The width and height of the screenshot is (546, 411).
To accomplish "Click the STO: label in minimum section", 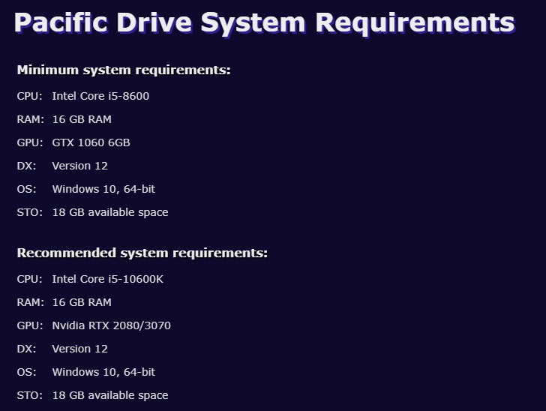I will click(29, 212).
